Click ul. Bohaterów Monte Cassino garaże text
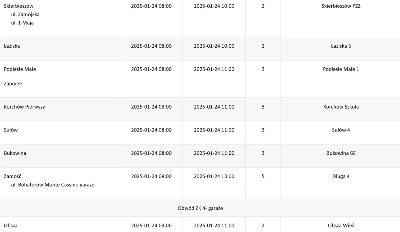Image resolution: width=400 pixels, height=232 pixels. (53, 185)
